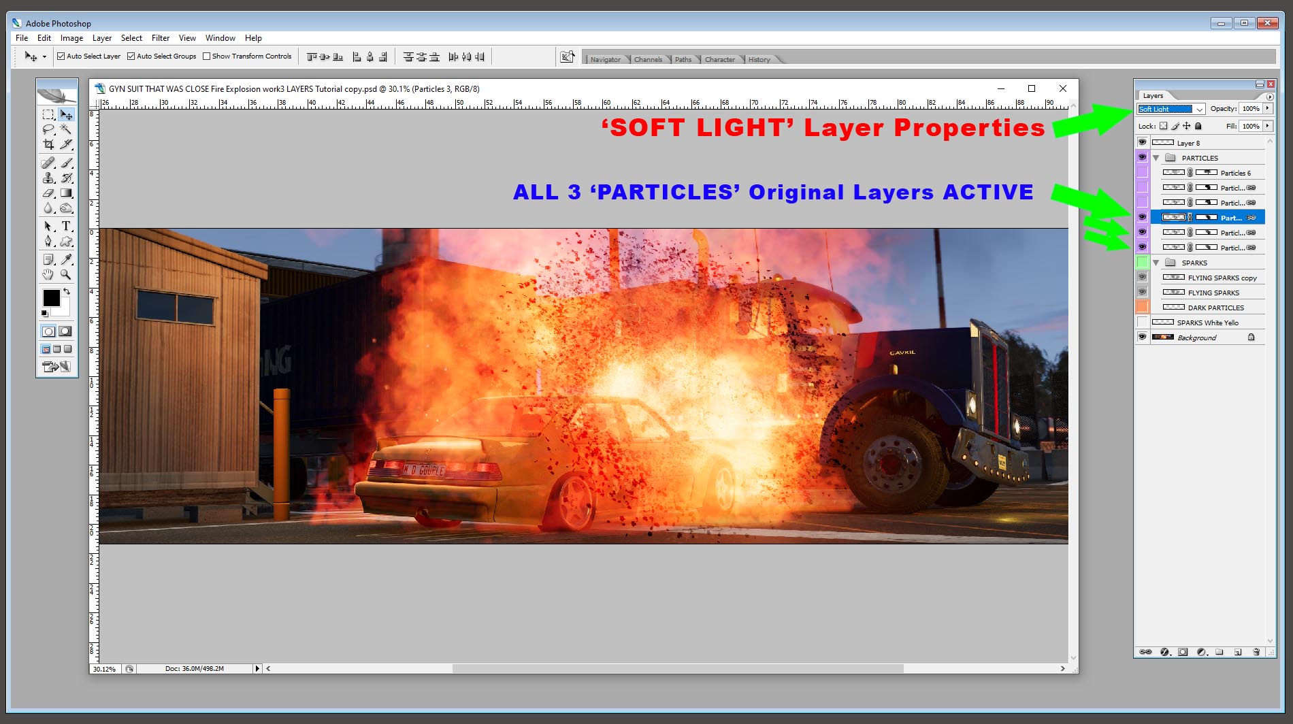Create a new layer in Layers panel
Image resolution: width=1293 pixels, height=724 pixels.
click(x=1238, y=652)
